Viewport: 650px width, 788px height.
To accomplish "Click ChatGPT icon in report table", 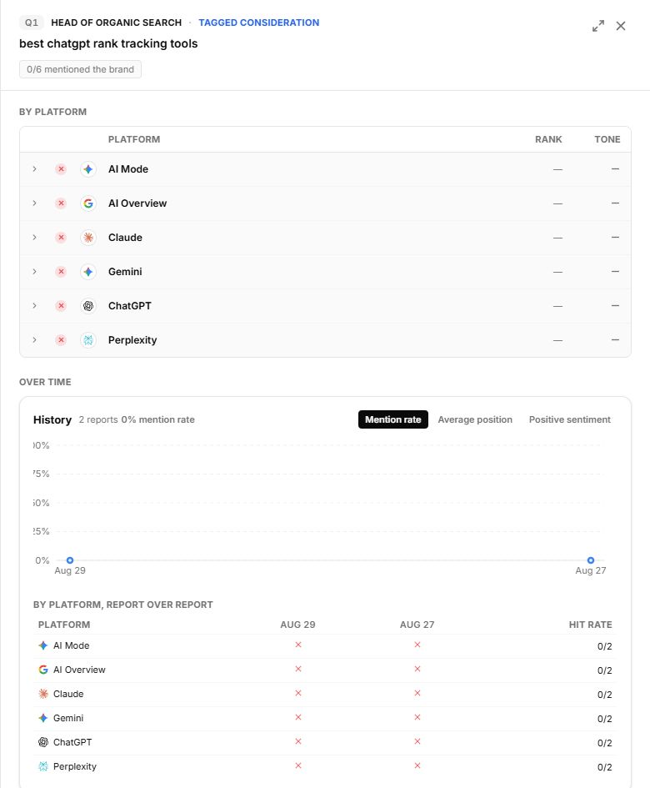I will pos(43,742).
